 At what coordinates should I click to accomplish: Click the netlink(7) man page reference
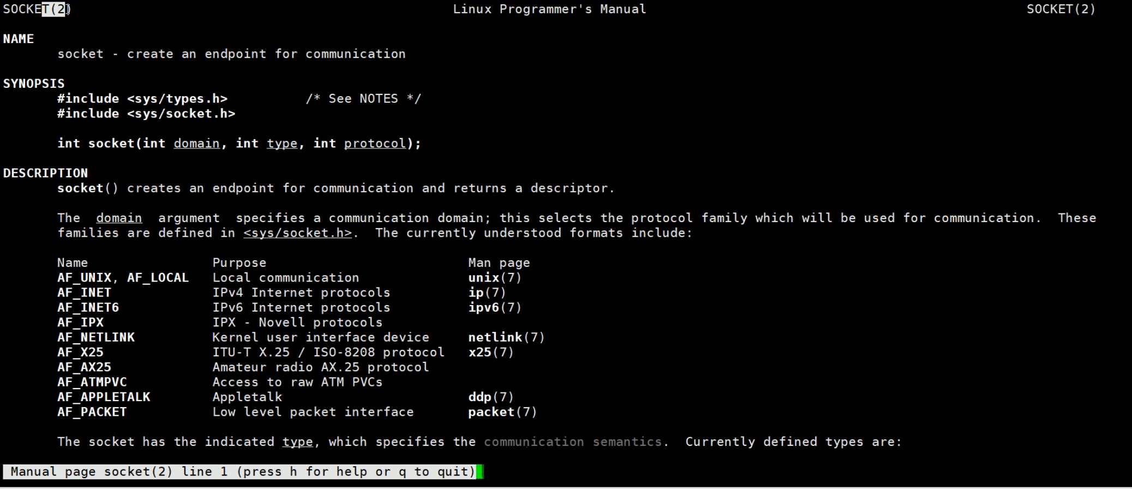[506, 337]
